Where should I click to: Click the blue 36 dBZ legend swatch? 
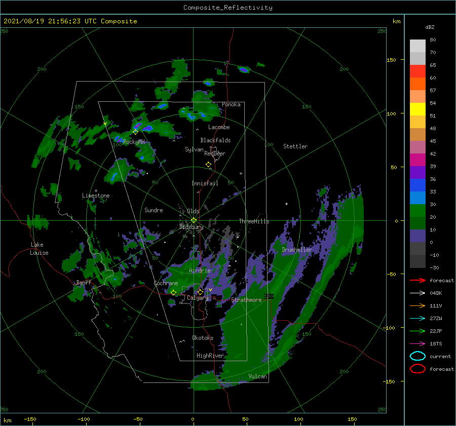click(417, 185)
